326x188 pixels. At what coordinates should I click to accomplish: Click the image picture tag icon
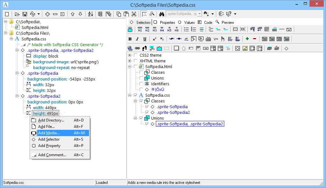245,48
